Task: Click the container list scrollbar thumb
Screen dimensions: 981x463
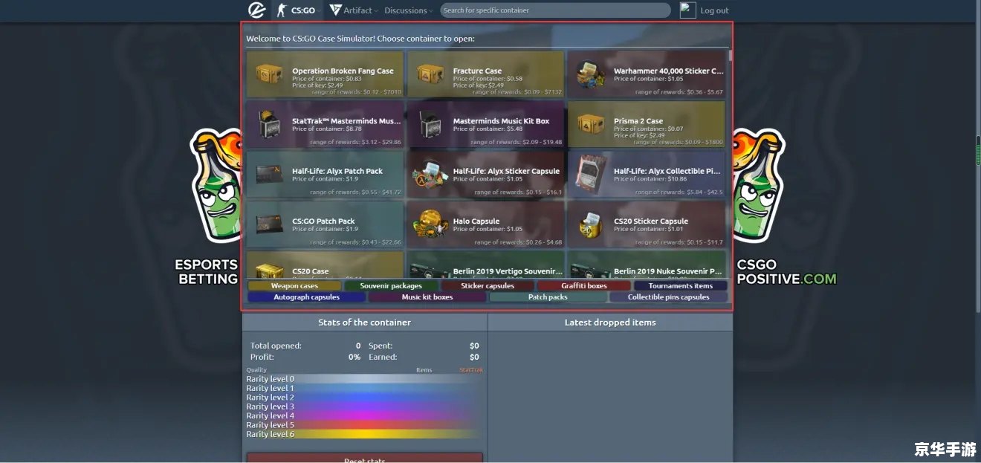Action: [x=731, y=56]
